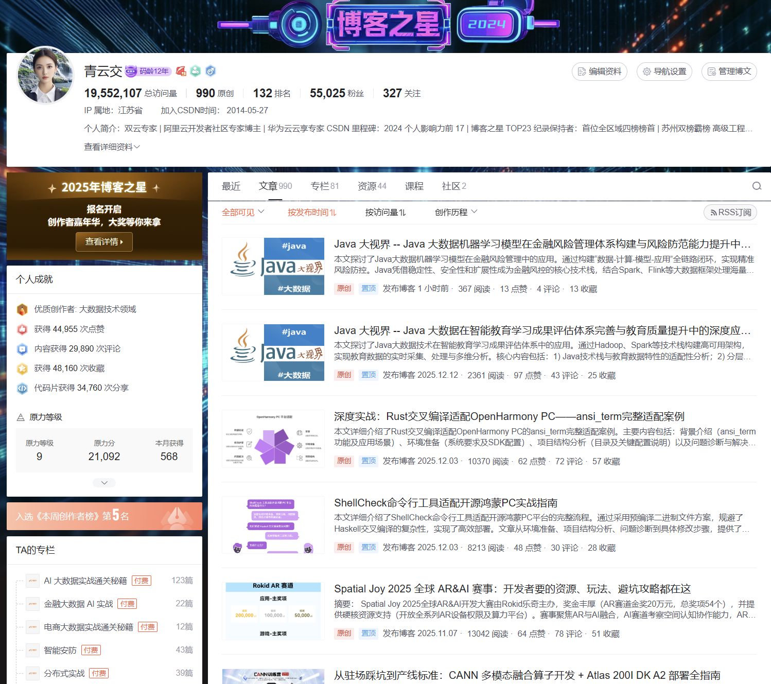The width and height of the screenshot is (771, 684).
Task: Open 编辑资料 to edit profile
Action: 600,72
